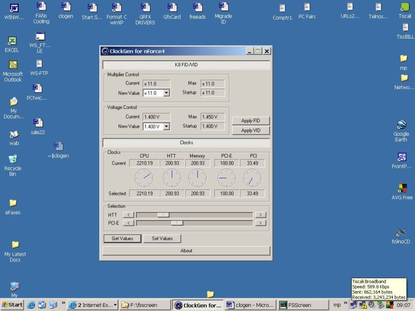Open the FrontP... desktop shortcut
This screenshot has width=415, height=311.
[402, 157]
